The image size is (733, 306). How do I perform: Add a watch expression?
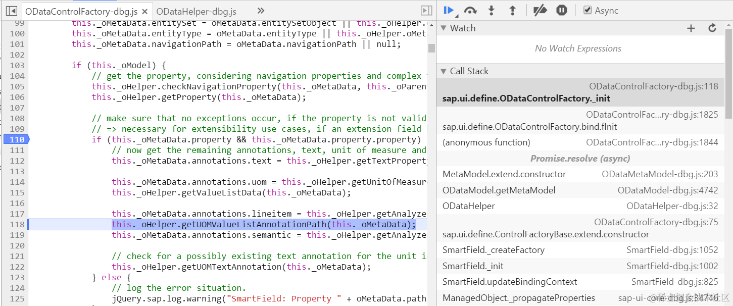(x=691, y=28)
